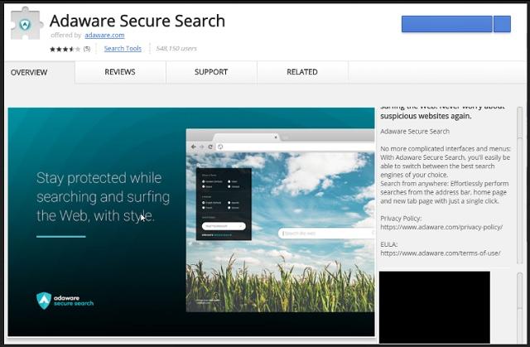The image size is (530, 347).
Task: Click the small blue share button
Action: 502,24
